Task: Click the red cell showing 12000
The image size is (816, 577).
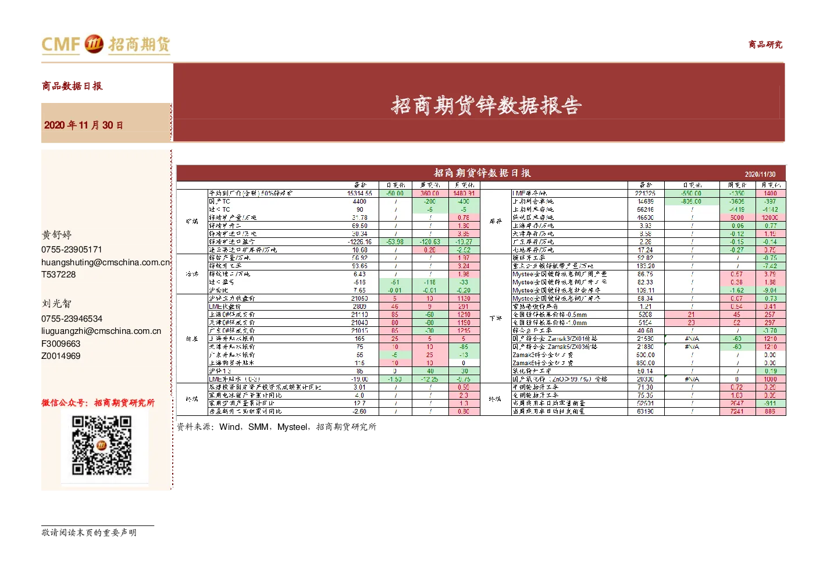Action: click(770, 218)
